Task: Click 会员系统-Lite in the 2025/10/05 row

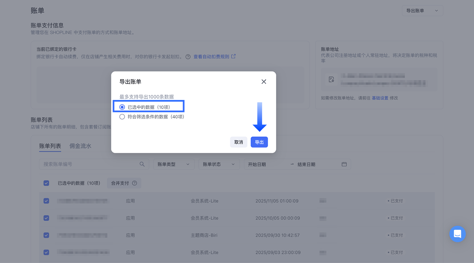Action: coord(204,218)
